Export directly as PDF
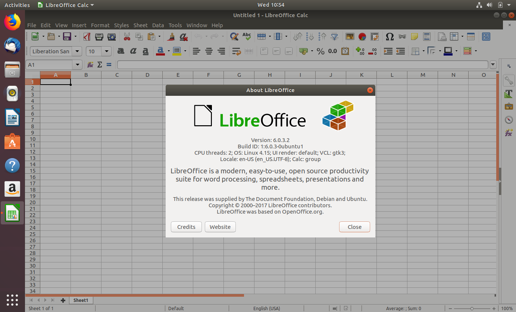The image size is (516, 312). (87, 37)
